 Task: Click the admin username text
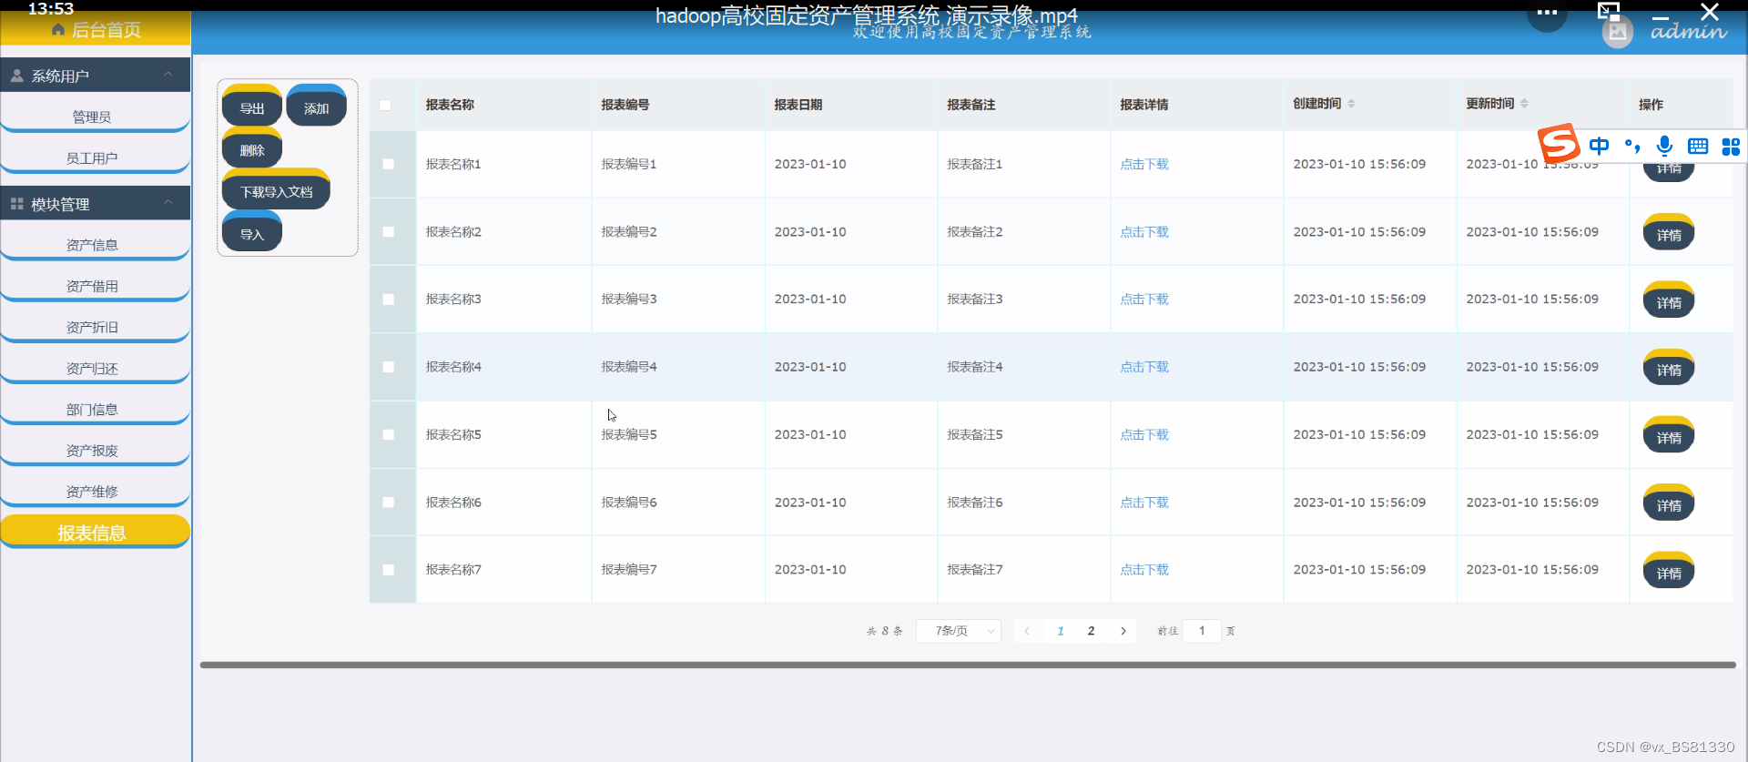pyautogui.click(x=1689, y=32)
